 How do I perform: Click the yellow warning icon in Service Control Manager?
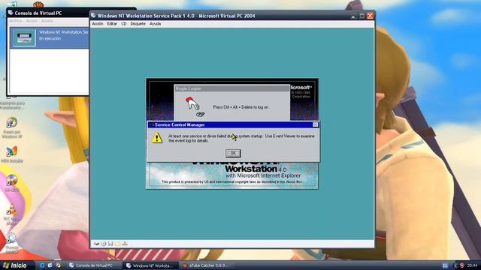157,138
